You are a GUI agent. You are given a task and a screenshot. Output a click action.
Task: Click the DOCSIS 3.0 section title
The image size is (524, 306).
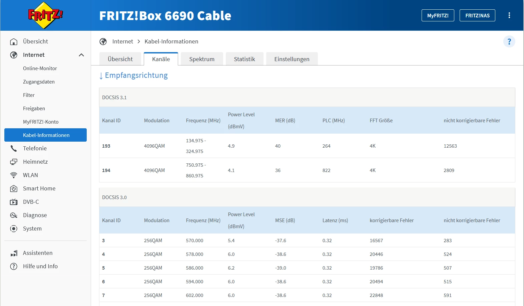click(x=114, y=197)
